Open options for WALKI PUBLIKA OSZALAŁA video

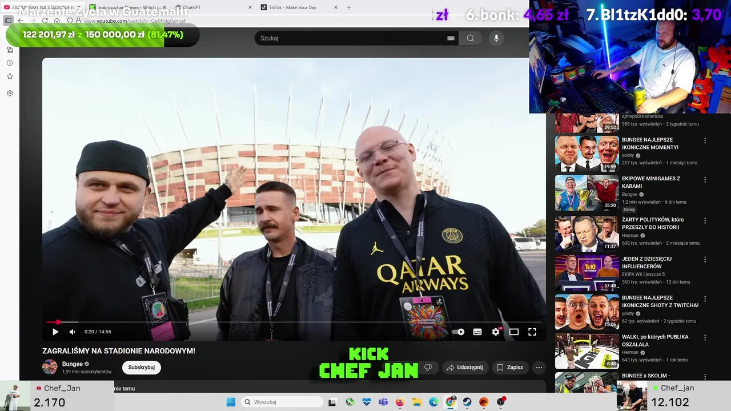pyautogui.click(x=705, y=337)
